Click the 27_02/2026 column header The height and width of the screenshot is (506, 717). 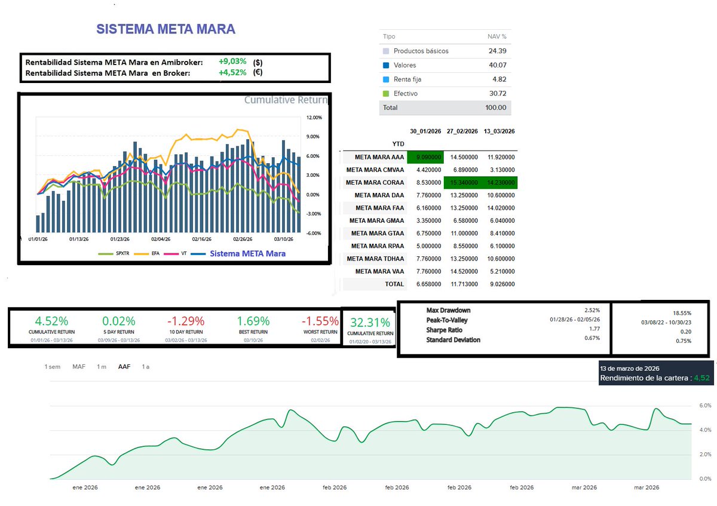pyautogui.click(x=462, y=131)
